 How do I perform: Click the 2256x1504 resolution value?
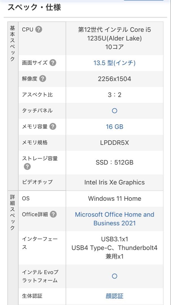pos(114,79)
